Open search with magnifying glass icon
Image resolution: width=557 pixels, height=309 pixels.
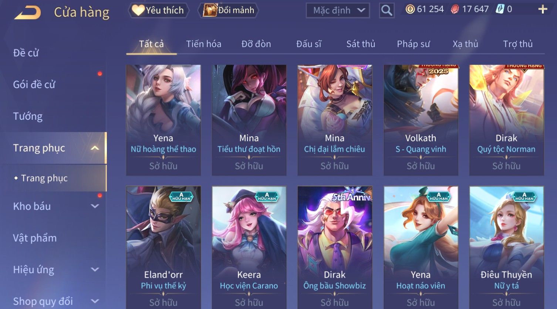tap(386, 10)
